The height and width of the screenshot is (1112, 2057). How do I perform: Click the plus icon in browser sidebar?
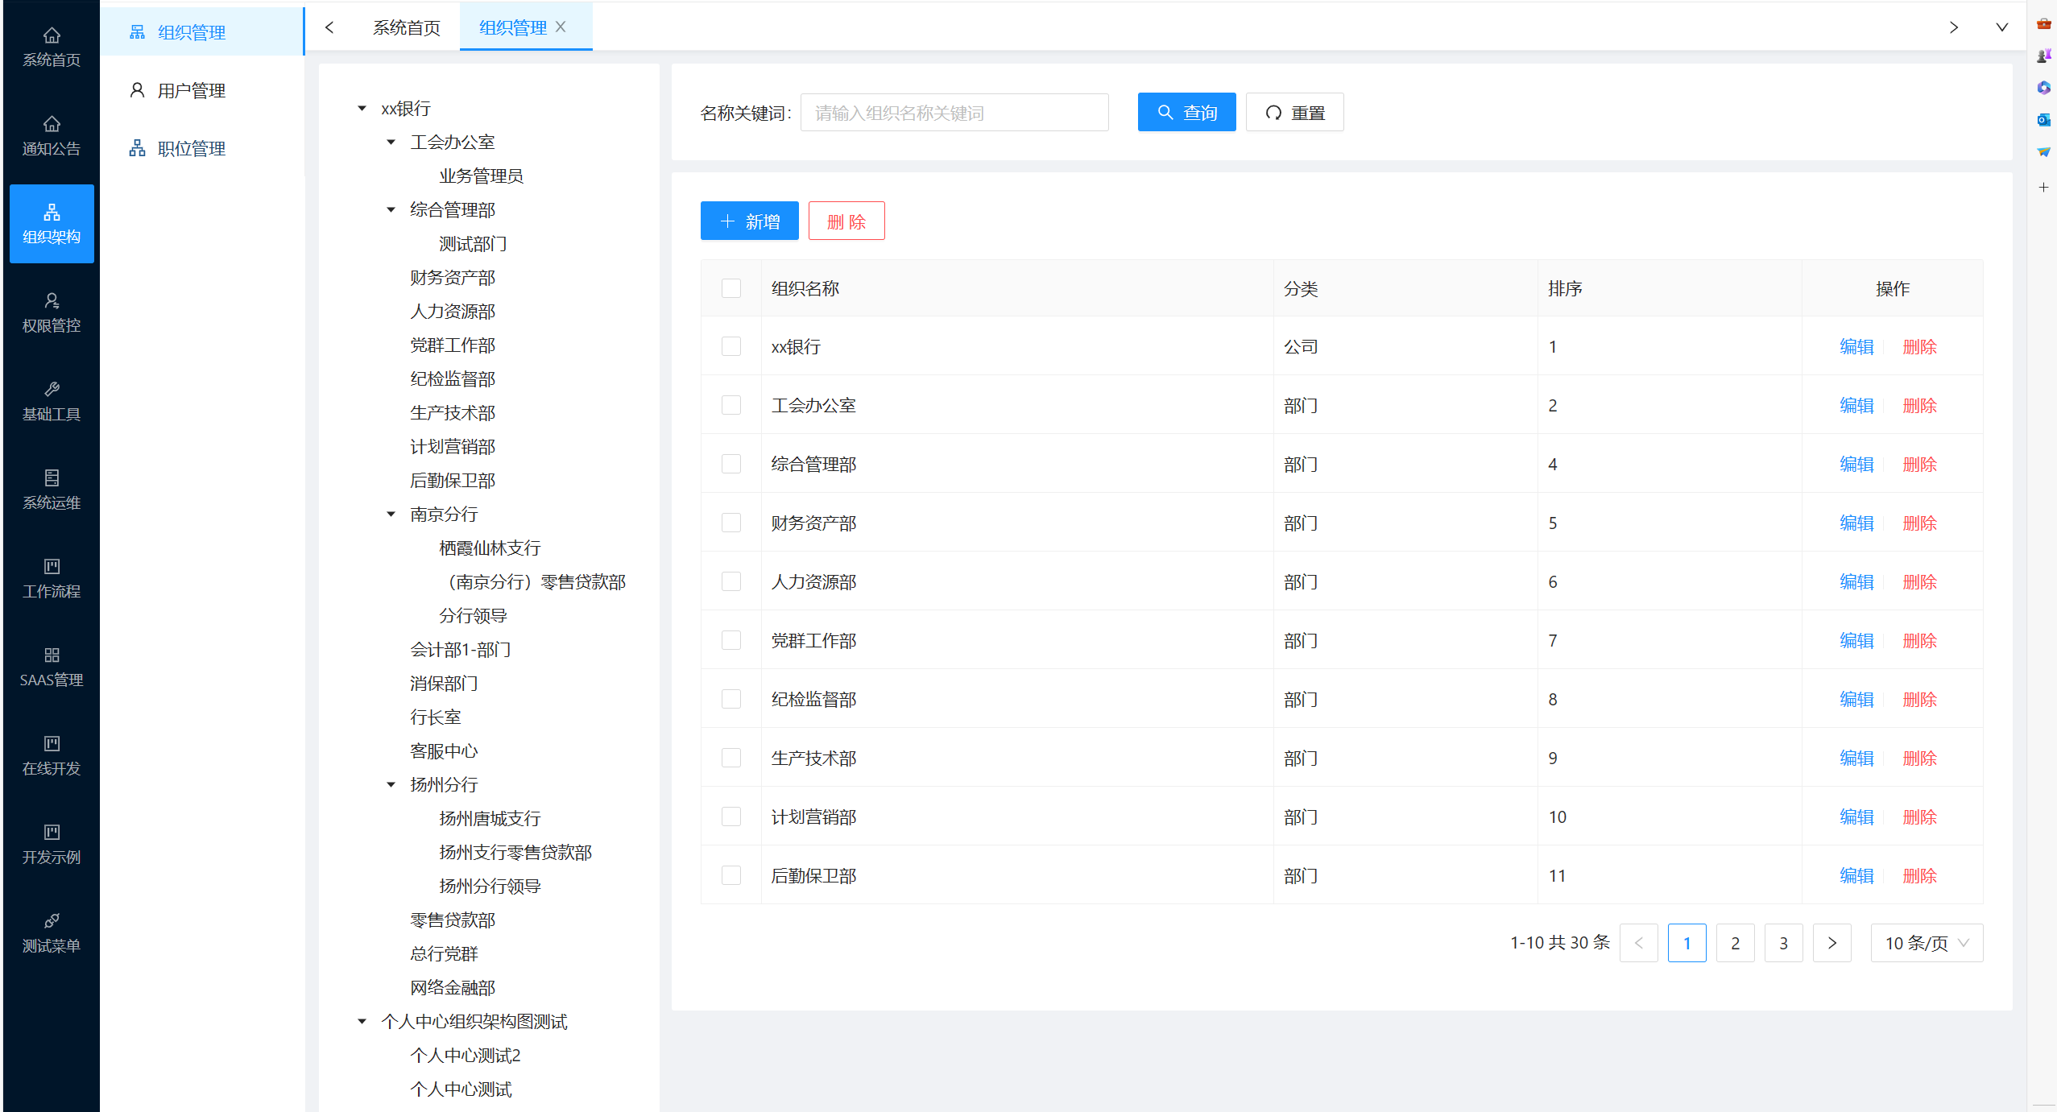2043,188
